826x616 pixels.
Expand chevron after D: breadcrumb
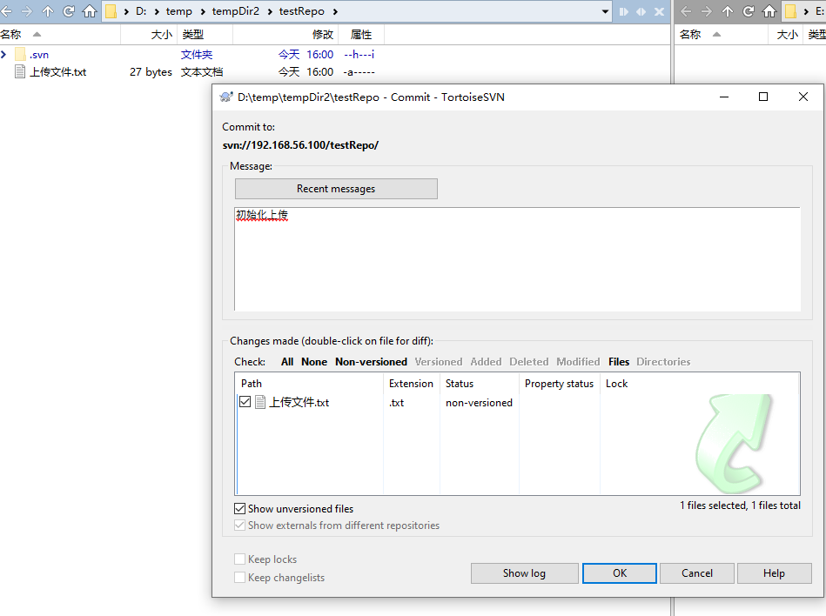(157, 11)
